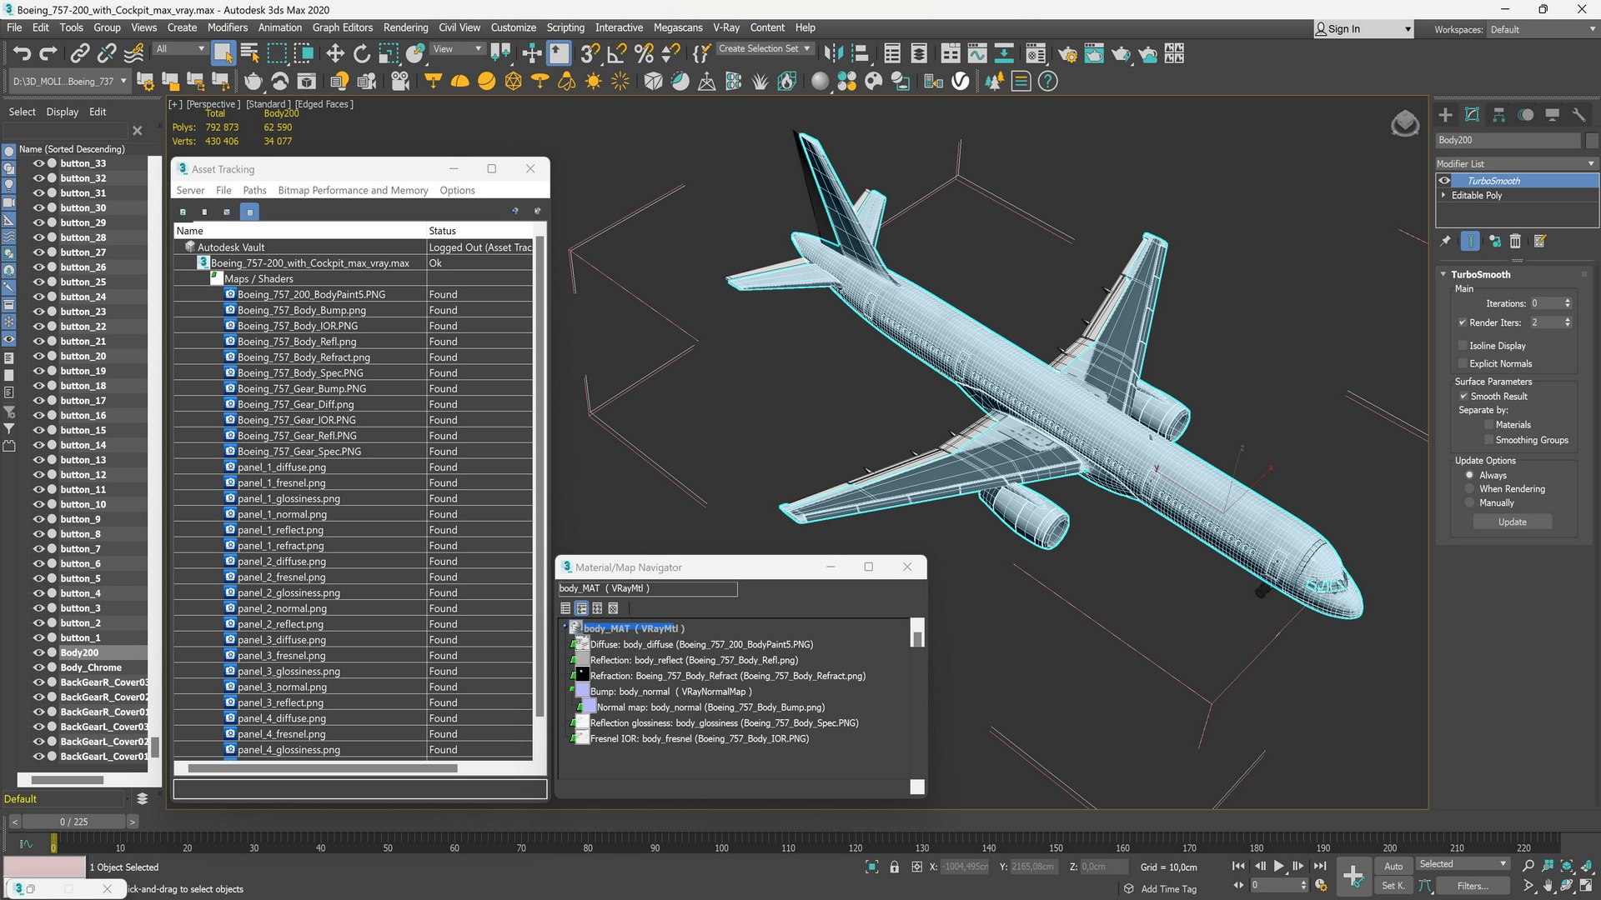This screenshot has width=1601, height=900.
Task: Click the animation Play button
Action: 1278,866
